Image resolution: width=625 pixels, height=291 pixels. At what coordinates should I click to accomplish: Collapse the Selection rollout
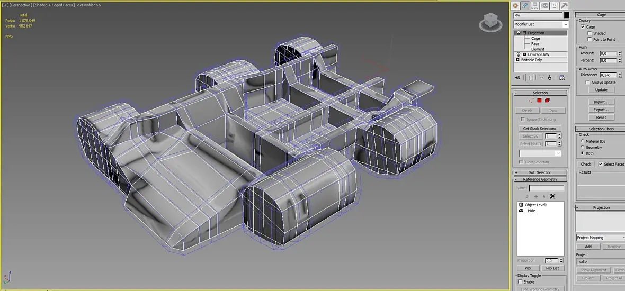[x=540, y=93]
